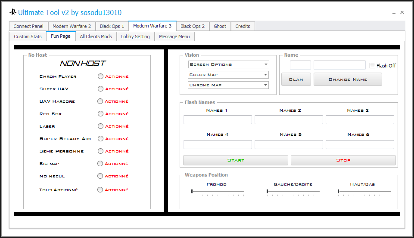
Task: Click the Names 6 text field
Action: pos(360,144)
